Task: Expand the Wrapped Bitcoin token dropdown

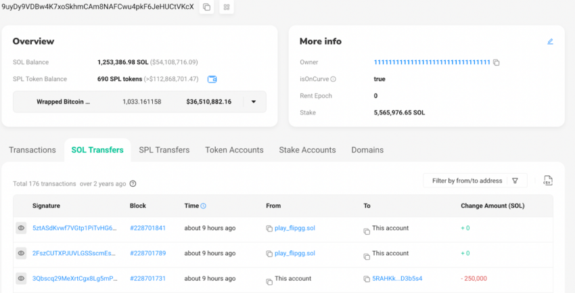Action: 254,102
